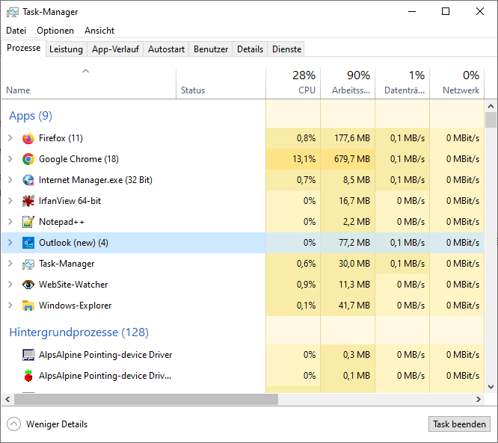Expand the Firefox (11) process group
Screen dimensions: 498x443
pyautogui.click(x=10, y=138)
